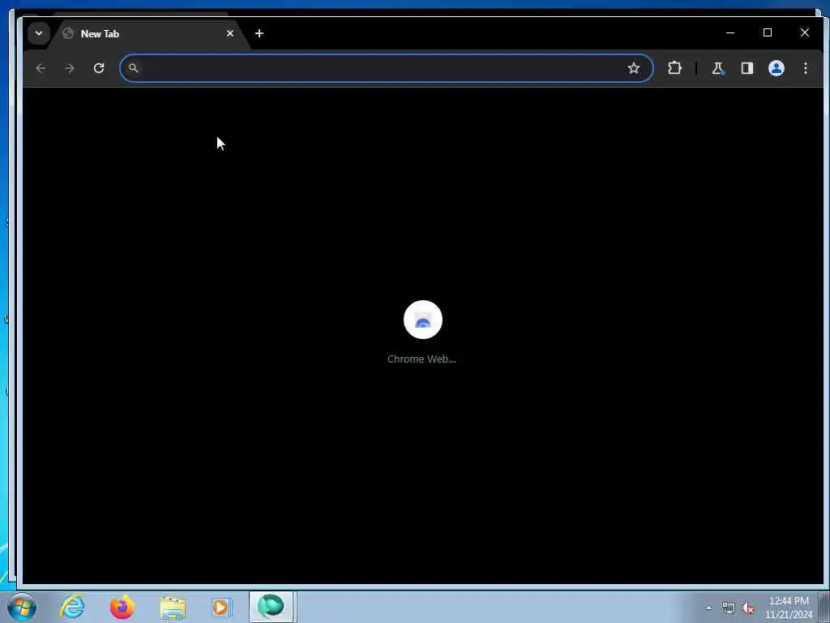Click Show desktop strip at taskbar end

(824, 608)
